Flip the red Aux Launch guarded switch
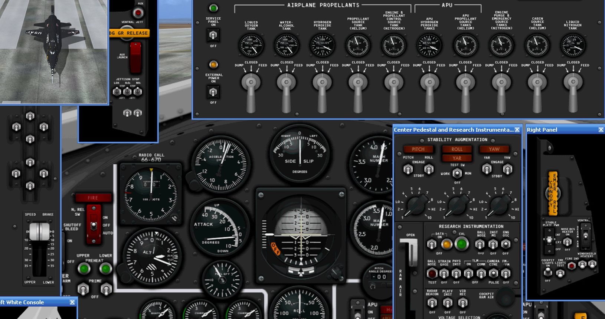 click(135, 58)
